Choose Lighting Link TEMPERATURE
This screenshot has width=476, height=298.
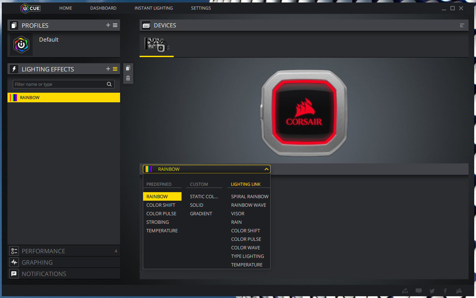[x=247, y=265]
